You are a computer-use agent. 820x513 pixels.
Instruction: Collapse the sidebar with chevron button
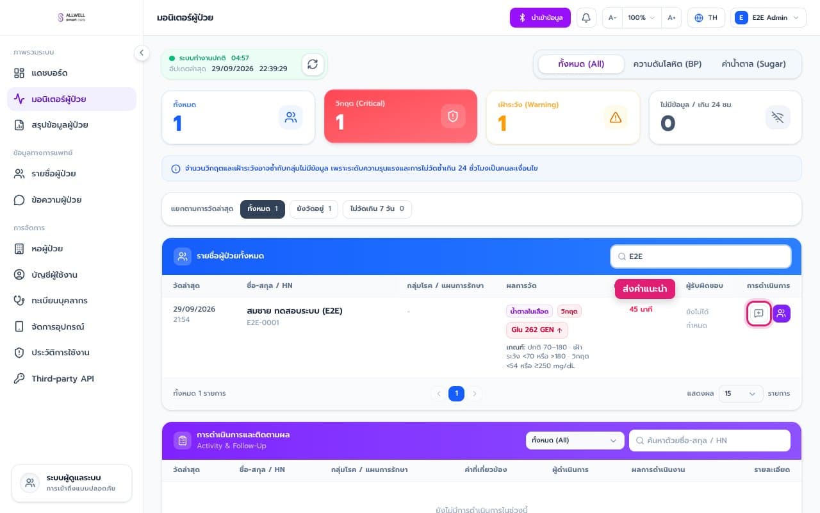[142, 53]
